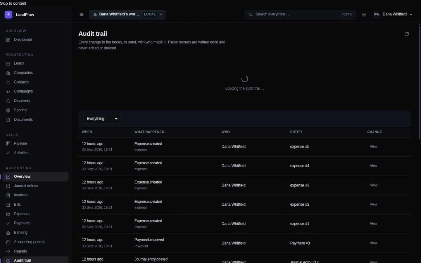Screen dimensions: 421x263
Task: Click the Campaigns megaphone icon
Action: tap(8, 91)
